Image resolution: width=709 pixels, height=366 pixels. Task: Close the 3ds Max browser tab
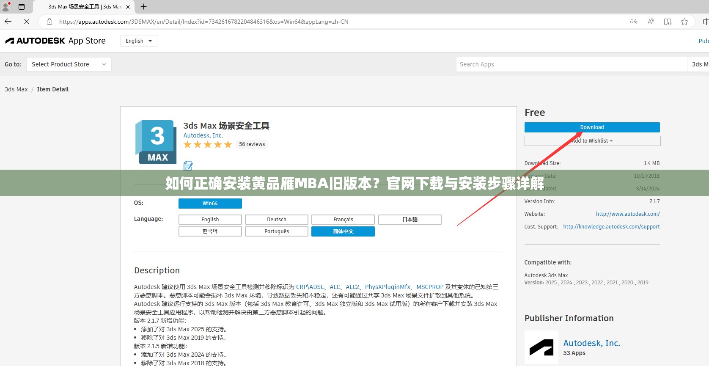pyautogui.click(x=128, y=7)
